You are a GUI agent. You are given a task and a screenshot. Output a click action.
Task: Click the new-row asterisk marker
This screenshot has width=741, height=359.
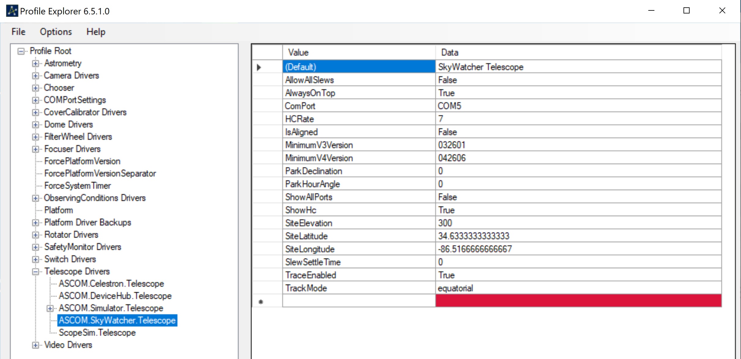(x=261, y=302)
